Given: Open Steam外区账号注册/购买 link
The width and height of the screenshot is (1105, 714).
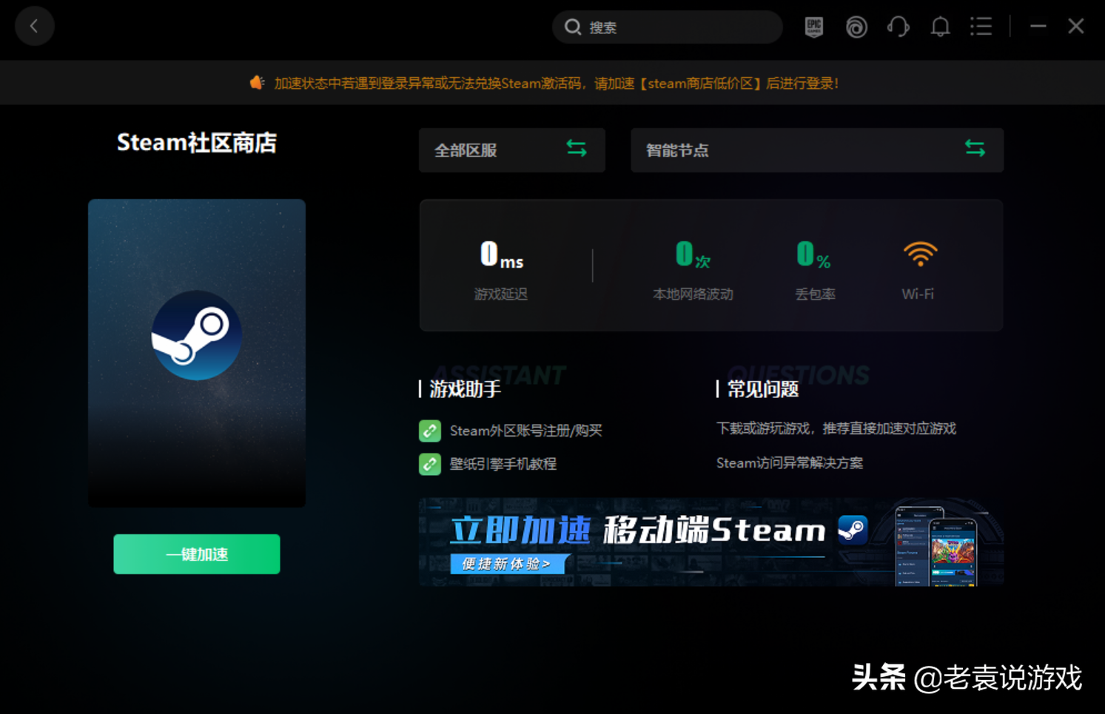Looking at the screenshot, I should click(526, 431).
